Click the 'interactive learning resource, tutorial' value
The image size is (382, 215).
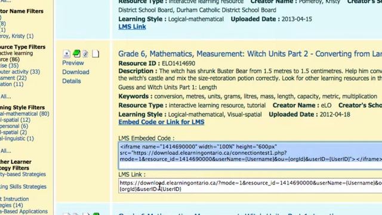(217, 105)
